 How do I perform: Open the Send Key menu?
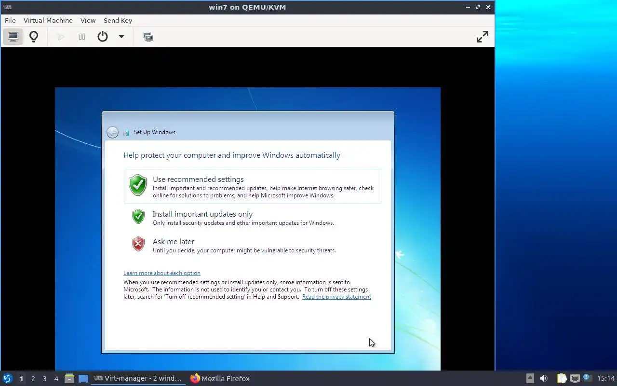coord(118,20)
